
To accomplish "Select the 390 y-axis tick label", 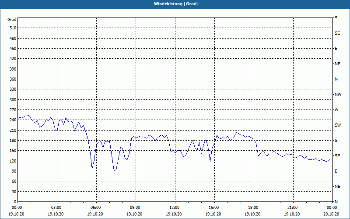I will click(x=13, y=69).
